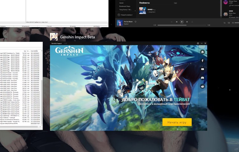The height and width of the screenshot is (152, 239).
Task: Like the song I'm So Alone
Action: pos(136,22)
